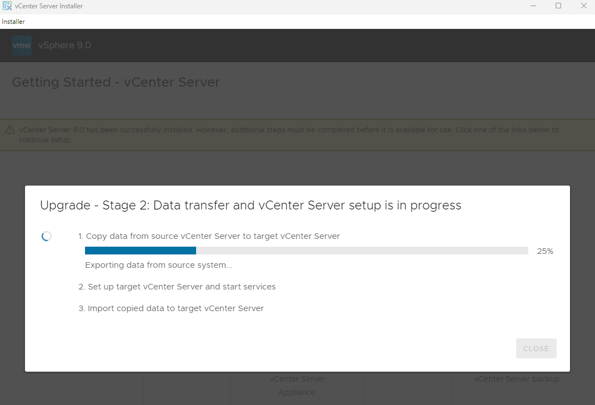
Task: Click the 25% progress percentage label
Action: (545, 251)
